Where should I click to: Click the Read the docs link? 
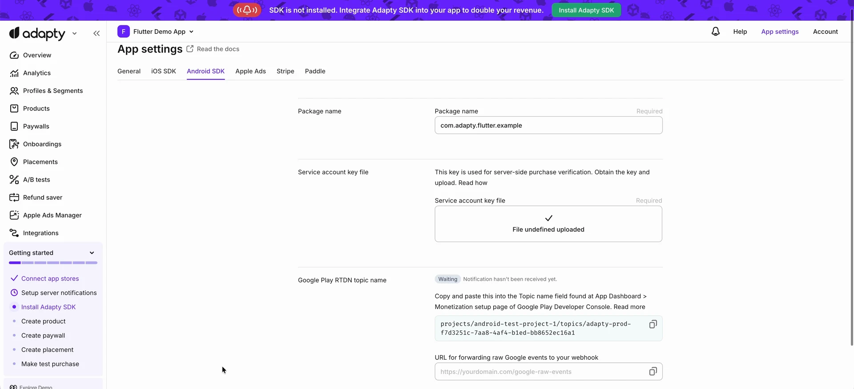[x=218, y=49]
